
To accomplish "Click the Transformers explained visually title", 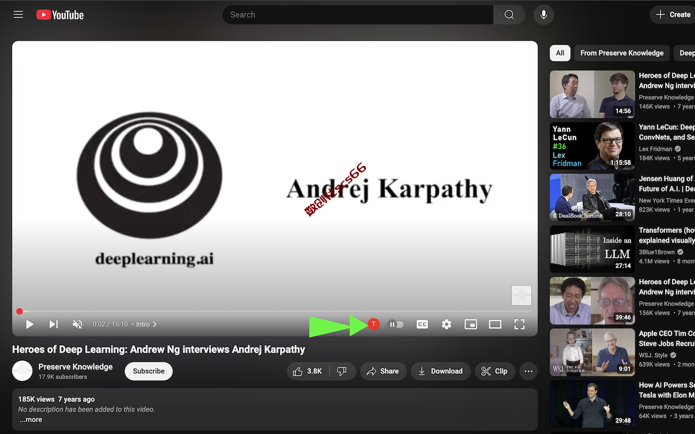I will [667, 235].
